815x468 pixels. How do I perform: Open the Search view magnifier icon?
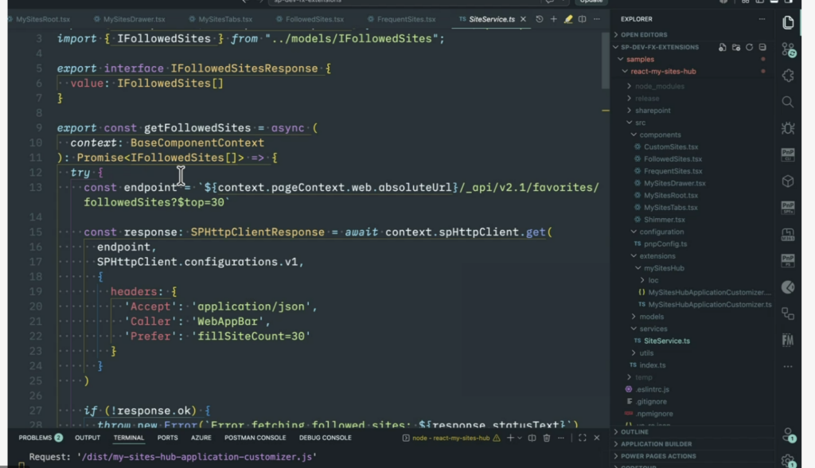pos(788,102)
